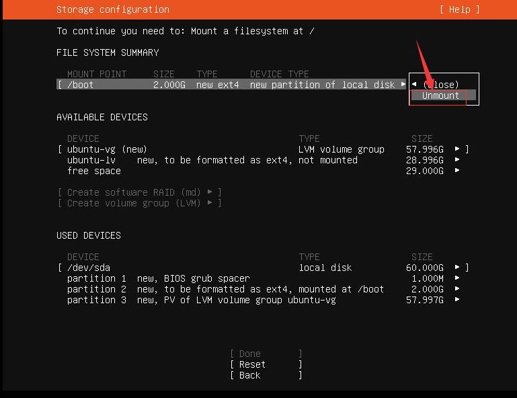Screen dimensions: 517x398
Task: Open the Help button in the header
Action: [x=460, y=9]
